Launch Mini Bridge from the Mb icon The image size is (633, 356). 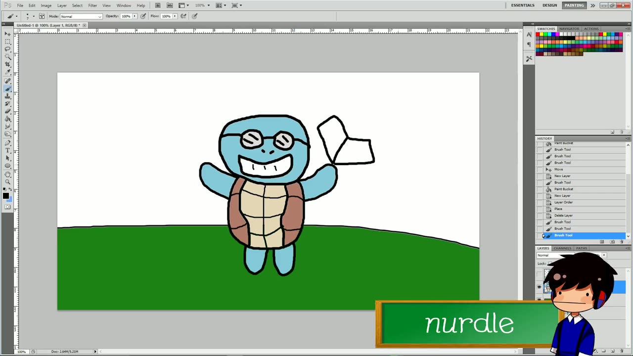click(x=170, y=5)
